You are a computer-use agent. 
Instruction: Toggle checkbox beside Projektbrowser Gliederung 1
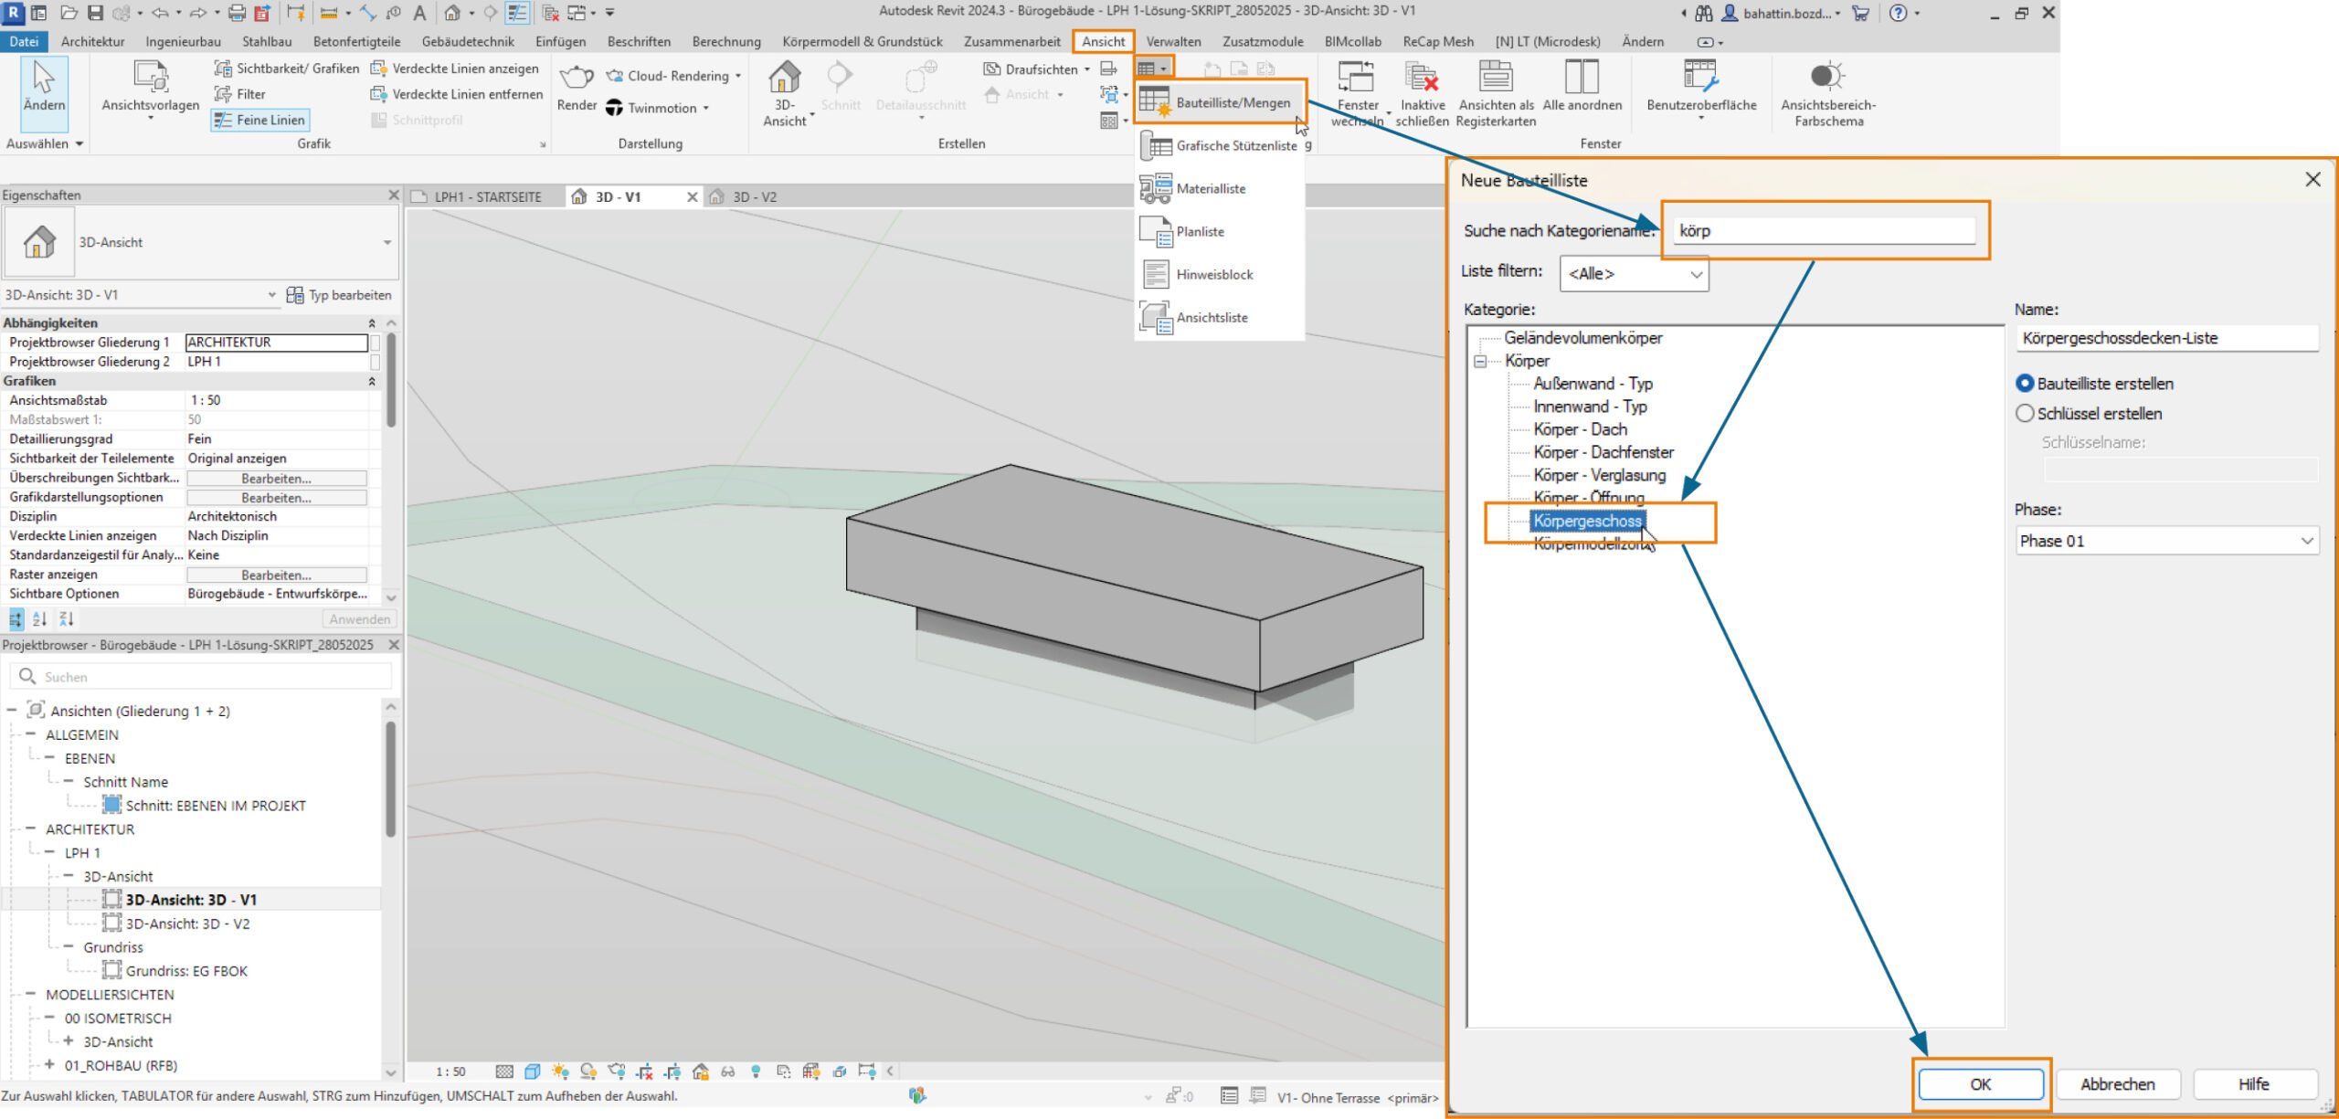coord(376,343)
